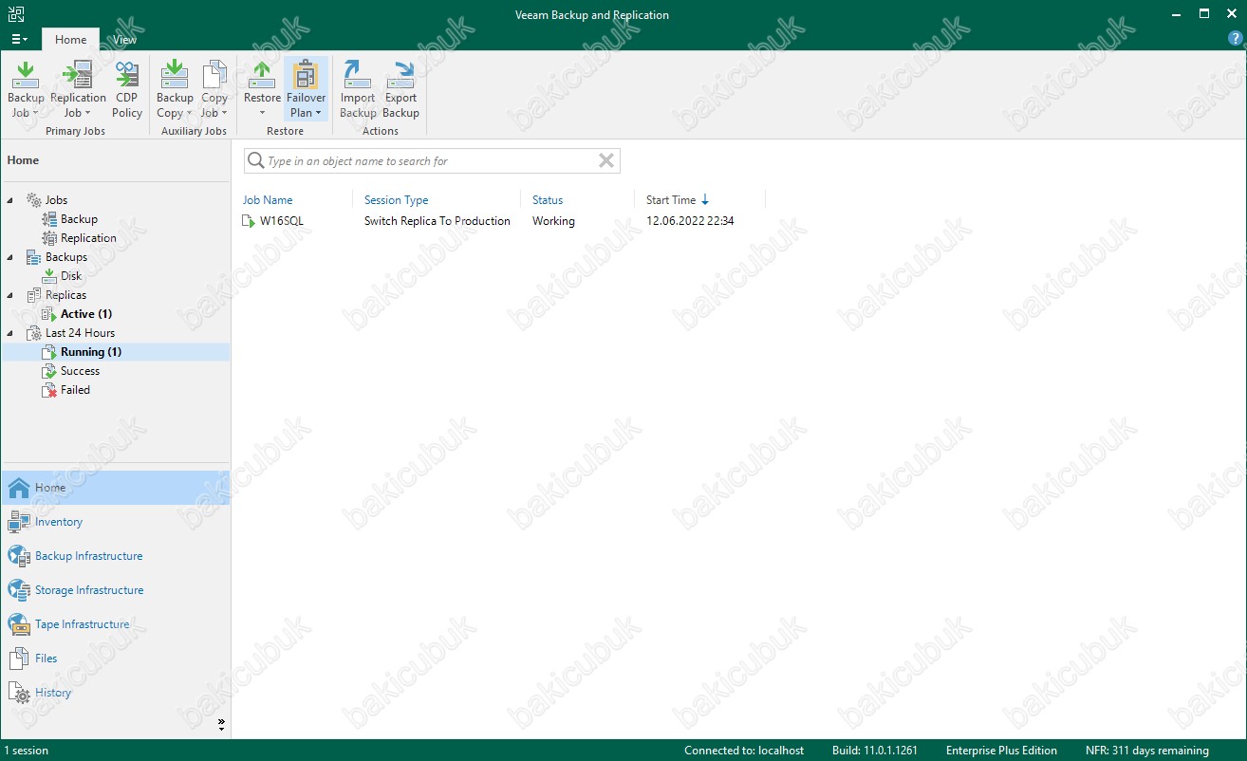Viewport: 1247px width, 761px height.
Task: Open the Replication Job ribbon button
Action: click(78, 90)
